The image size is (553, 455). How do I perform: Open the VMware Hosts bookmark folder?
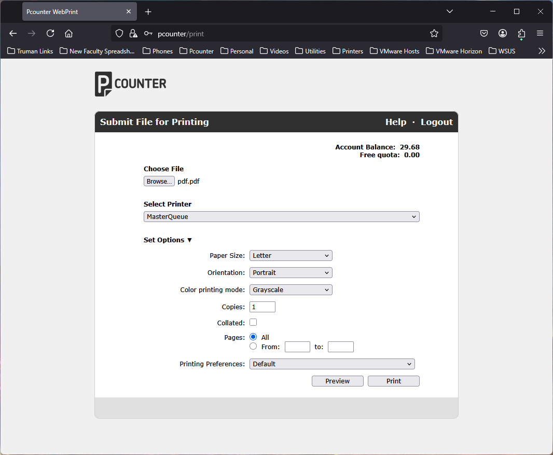[395, 51]
